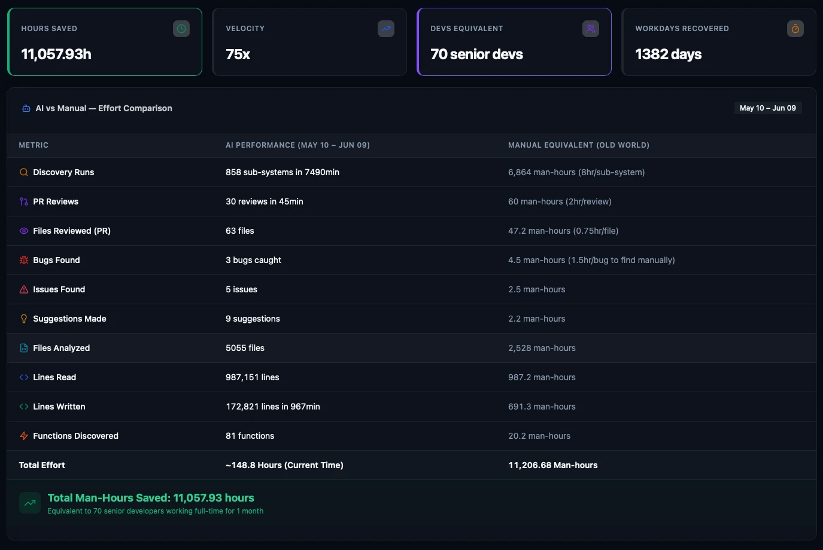
Task: Click the METRIC column header
Action: point(34,145)
